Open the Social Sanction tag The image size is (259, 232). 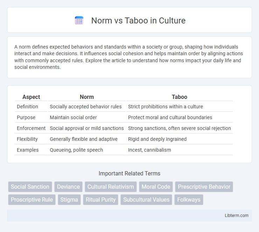click(x=30, y=187)
